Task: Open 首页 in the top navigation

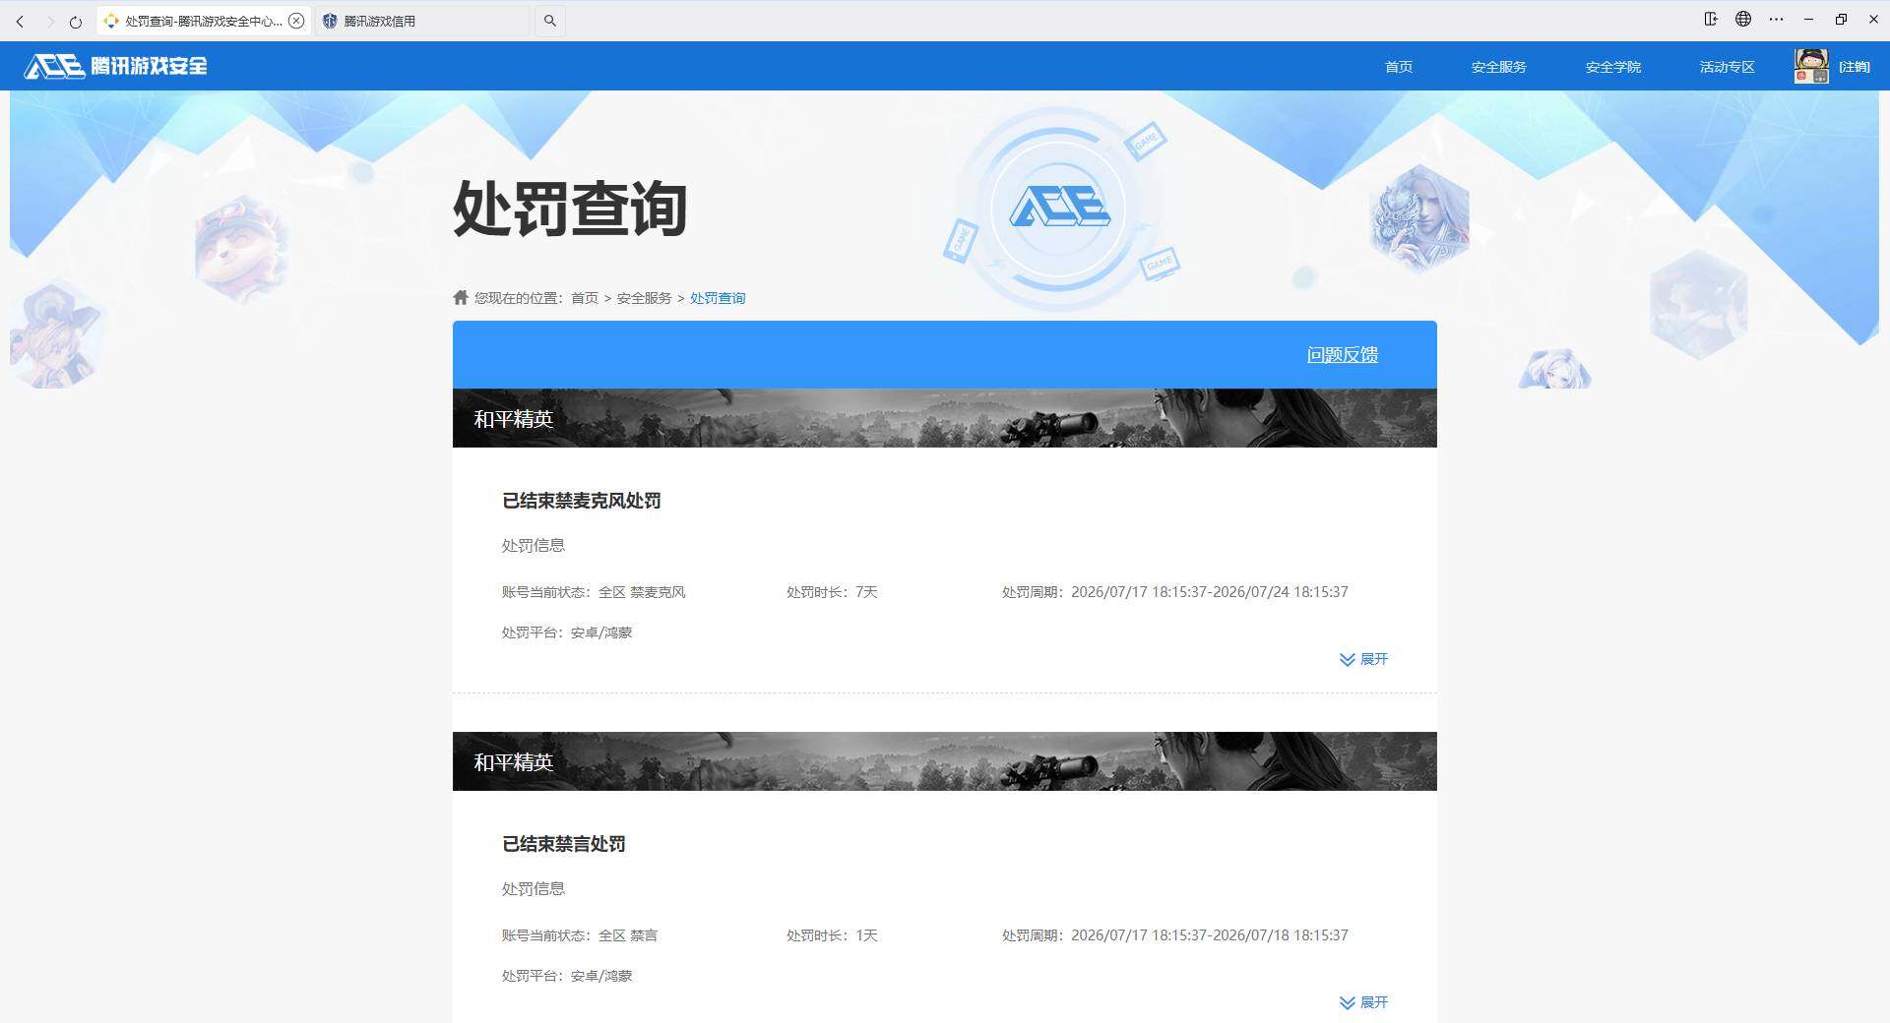Action: pos(1399,67)
